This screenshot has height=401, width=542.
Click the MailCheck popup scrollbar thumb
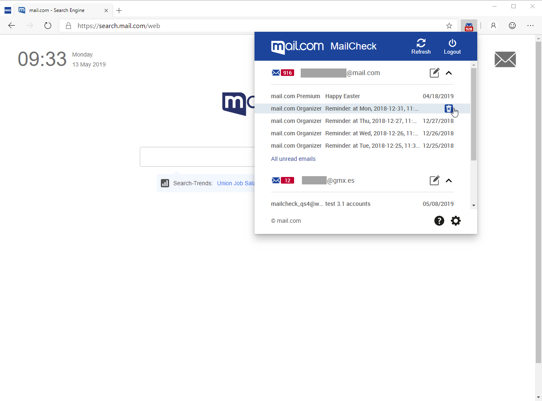tap(474, 114)
